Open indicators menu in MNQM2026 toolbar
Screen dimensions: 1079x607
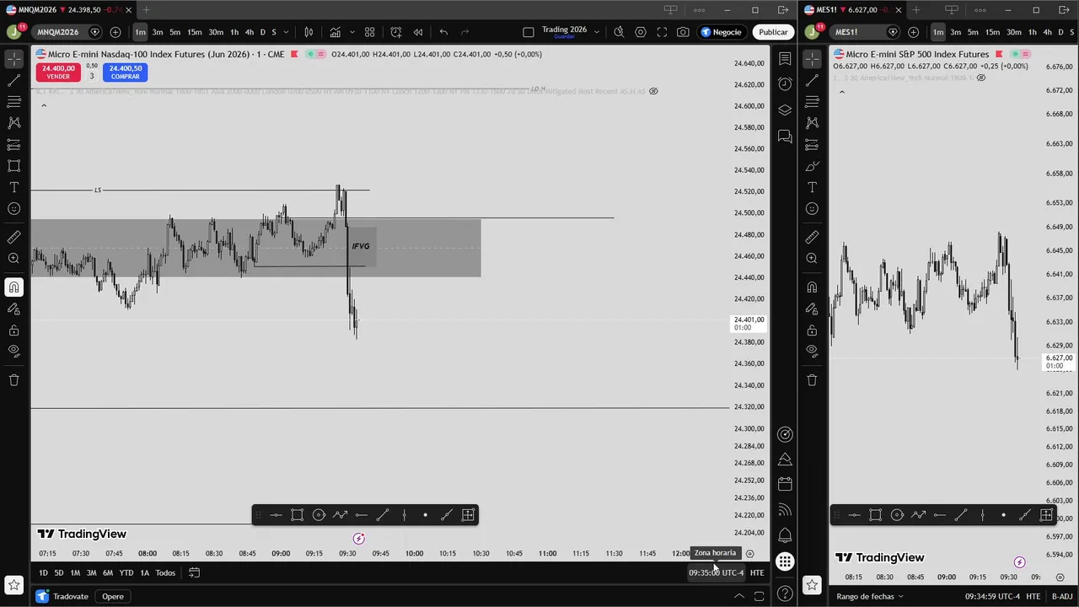point(336,32)
